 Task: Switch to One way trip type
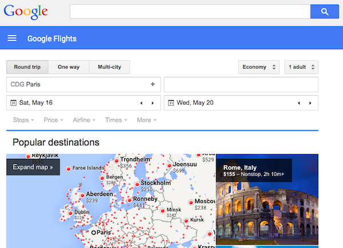point(69,67)
